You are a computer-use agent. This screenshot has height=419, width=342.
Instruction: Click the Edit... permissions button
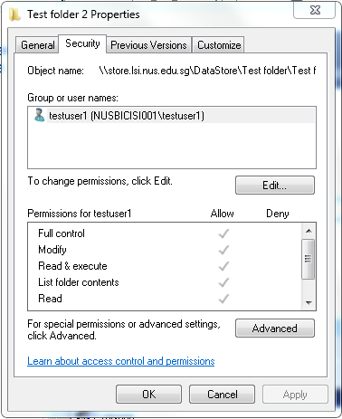tap(275, 186)
